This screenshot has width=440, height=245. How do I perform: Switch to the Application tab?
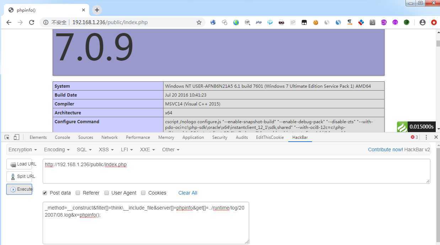[x=193, y=137]
